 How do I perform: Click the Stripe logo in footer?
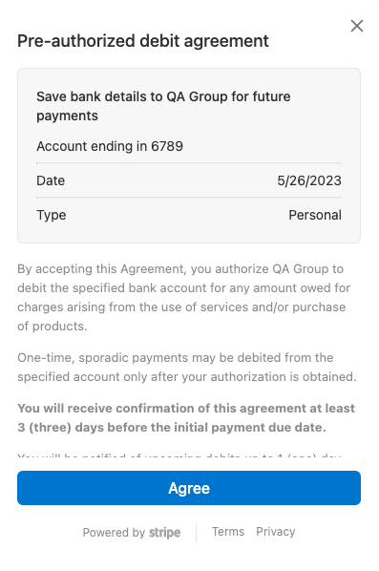[x=164, y=533]
